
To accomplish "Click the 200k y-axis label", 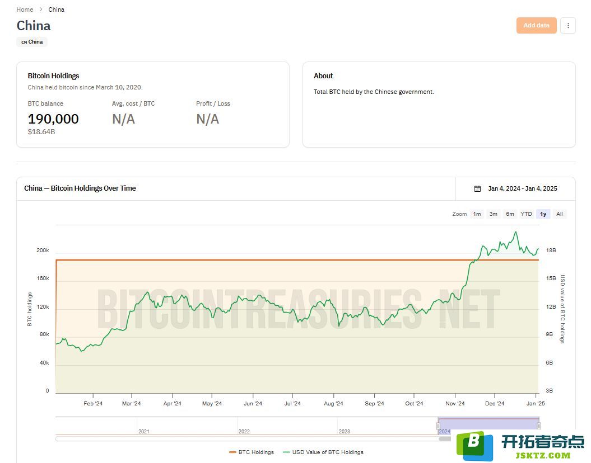I will (43, 250).
